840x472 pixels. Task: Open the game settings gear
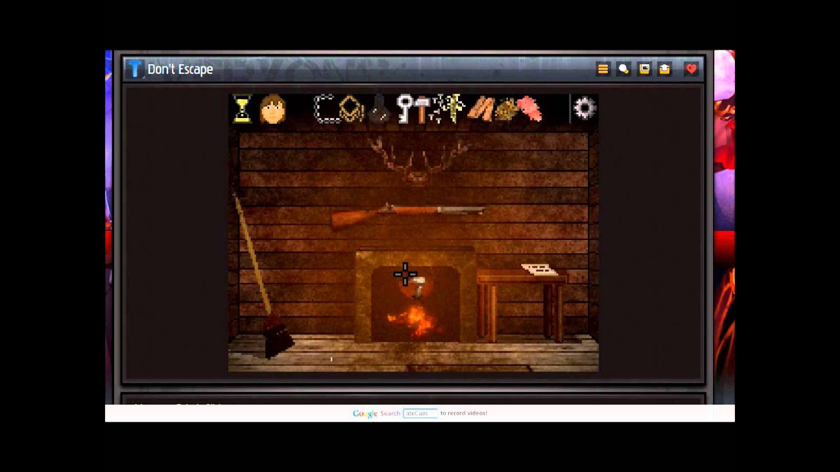tap(584, 108)
